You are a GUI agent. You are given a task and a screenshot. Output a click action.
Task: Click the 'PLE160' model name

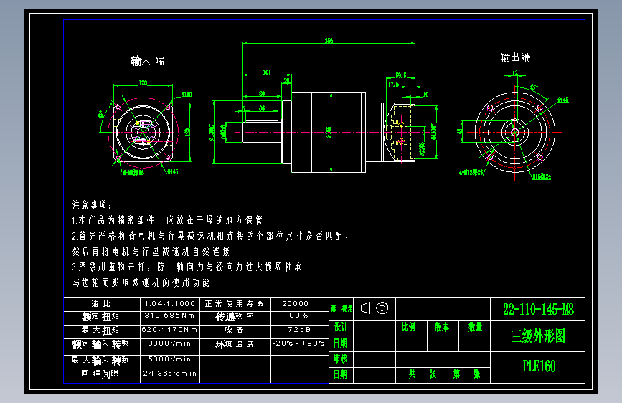(x=539, y=366)
